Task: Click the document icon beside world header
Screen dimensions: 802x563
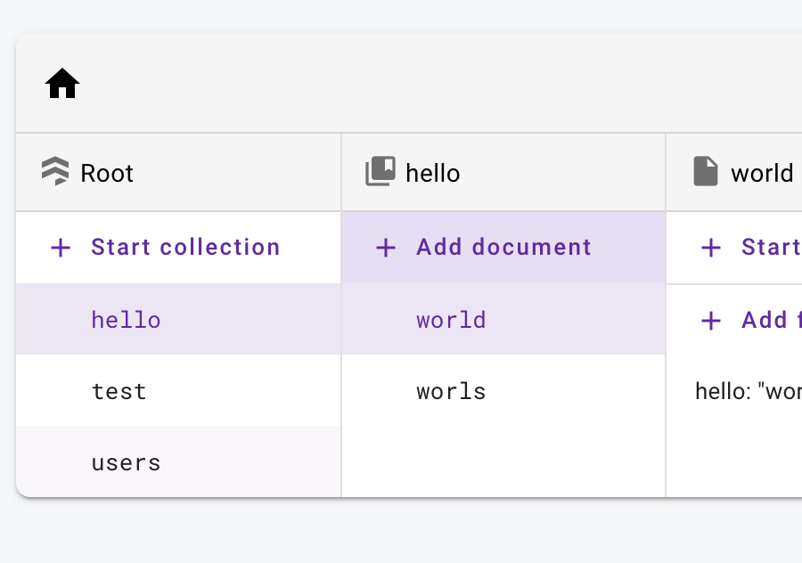Action: click(x=706, y=171)
